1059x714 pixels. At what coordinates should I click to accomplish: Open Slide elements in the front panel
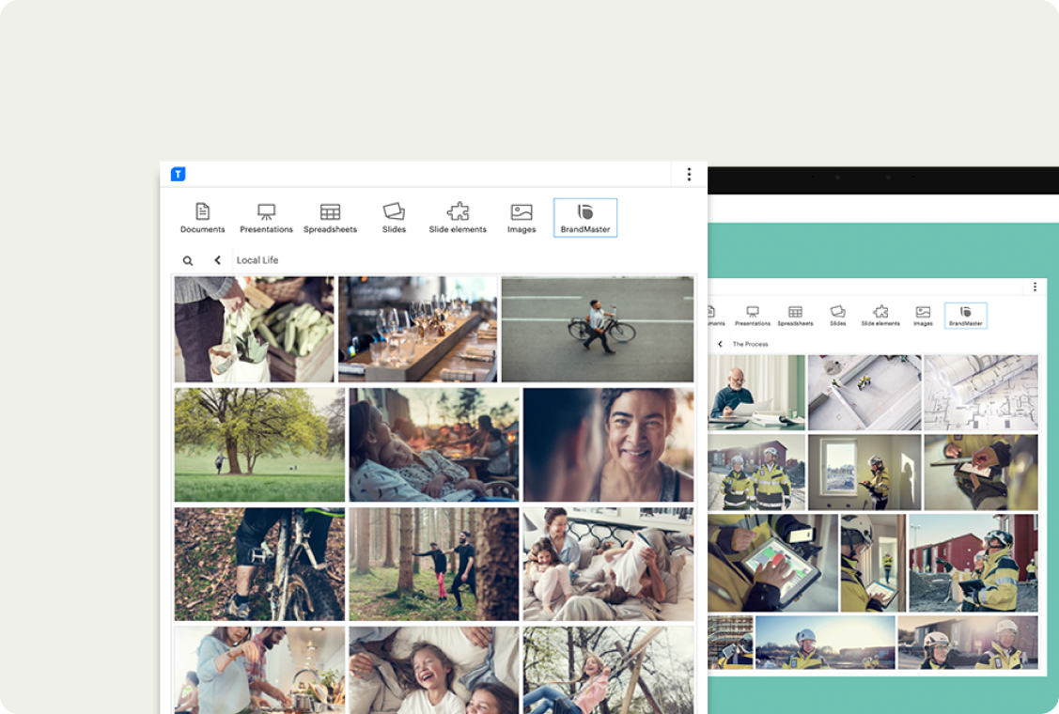pyautogui.click(x=458, y=217)
